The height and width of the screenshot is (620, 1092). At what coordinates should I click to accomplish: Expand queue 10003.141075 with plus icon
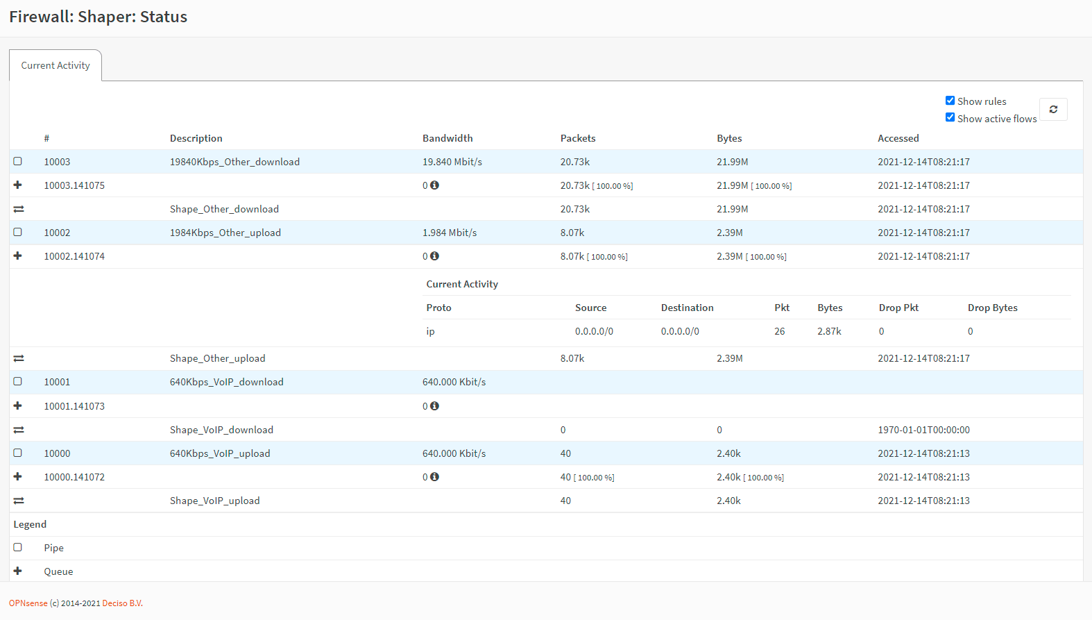tap(18, 185)
